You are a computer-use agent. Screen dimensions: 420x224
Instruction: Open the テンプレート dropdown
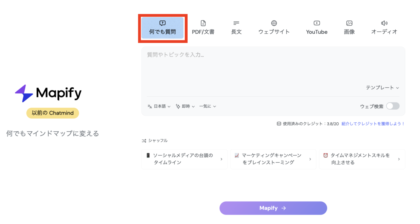point(382,88)
